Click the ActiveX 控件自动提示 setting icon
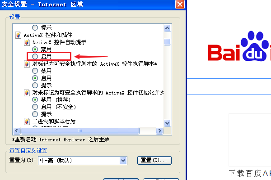Image resolution: width=271 pixels, height=180 pixels. pos(27,42)
